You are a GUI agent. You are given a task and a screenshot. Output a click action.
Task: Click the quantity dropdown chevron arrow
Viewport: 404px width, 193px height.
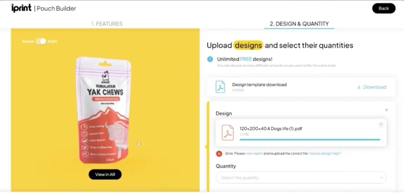click(381, 178)
